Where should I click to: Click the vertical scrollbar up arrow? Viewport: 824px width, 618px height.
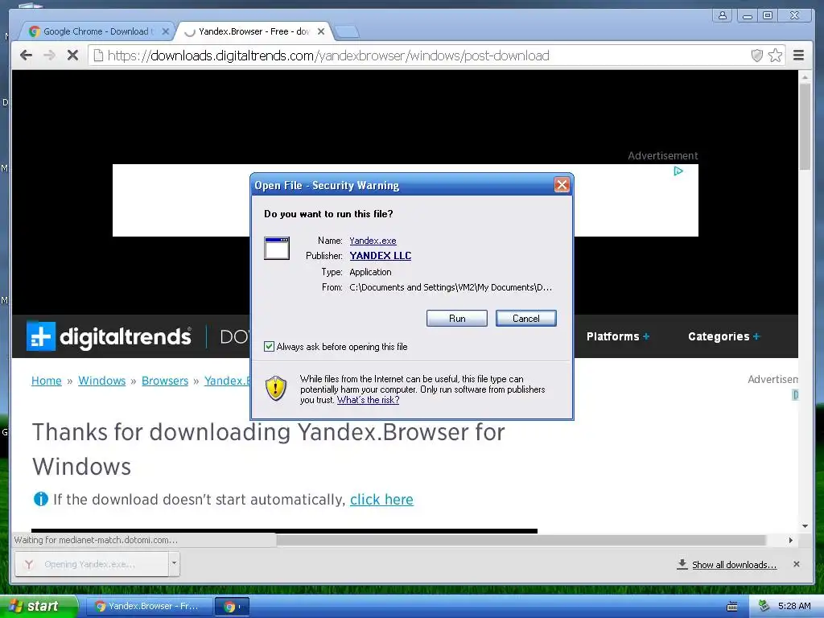(805, 76)
